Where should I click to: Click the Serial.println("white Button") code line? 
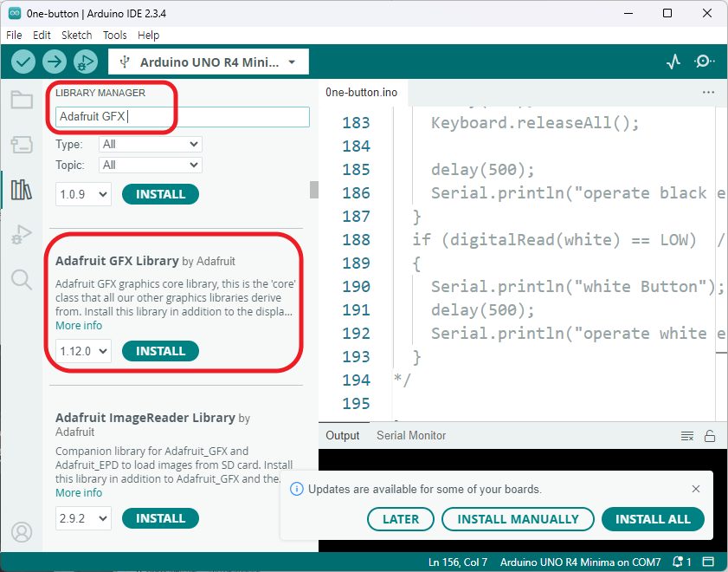coord(577,287)
